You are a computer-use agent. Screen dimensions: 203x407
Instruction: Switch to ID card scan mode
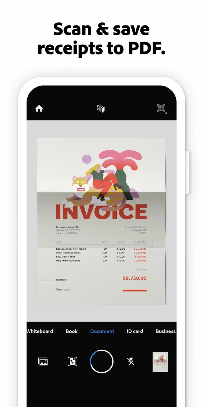135,331
